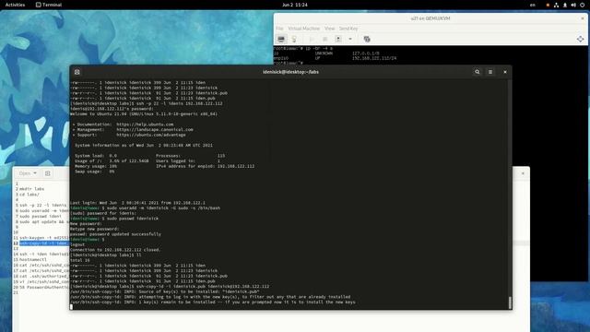Close the idenisick@idesktop terminal window
This screenshot has height=332, width=590.
[x=505, y=72]
